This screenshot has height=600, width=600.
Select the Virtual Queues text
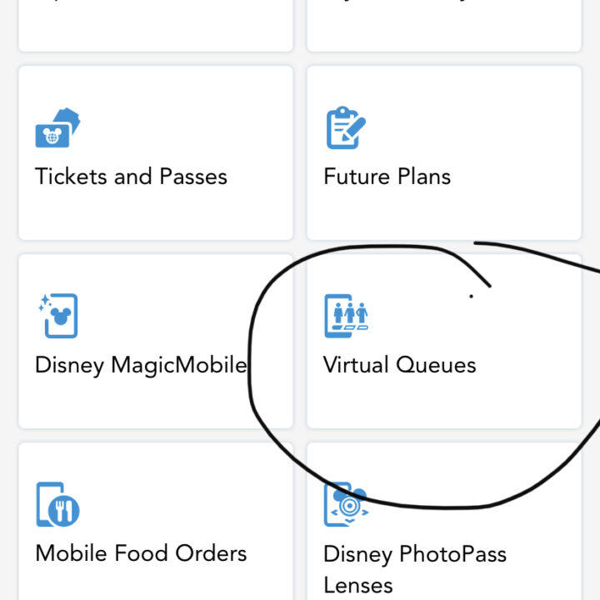tap(399, 365)
